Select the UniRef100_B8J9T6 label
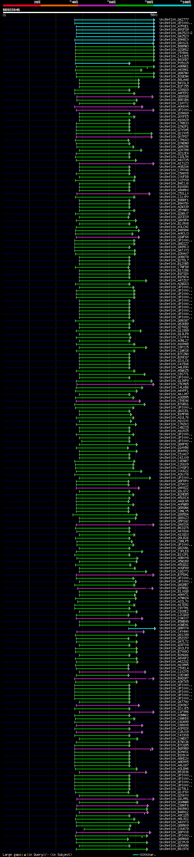The width and height of the screenshot is (194, 857). click(x=174, y=849)
